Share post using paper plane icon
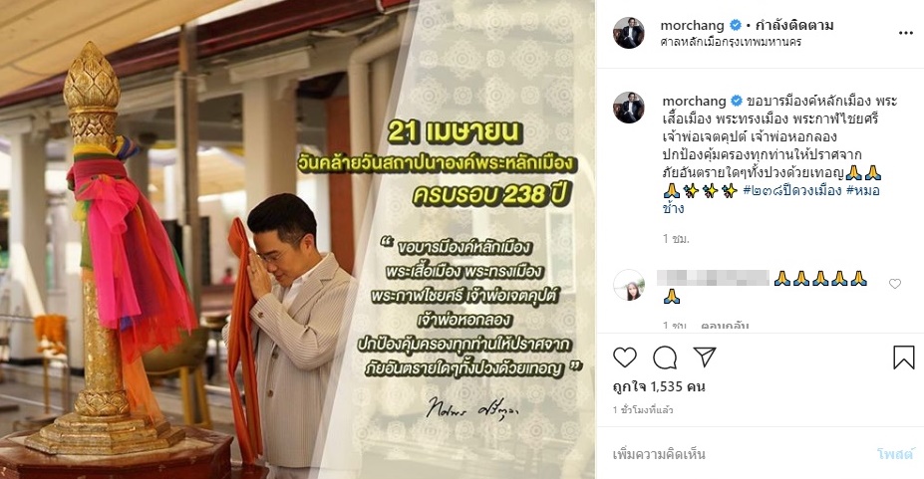 point(704,357)
